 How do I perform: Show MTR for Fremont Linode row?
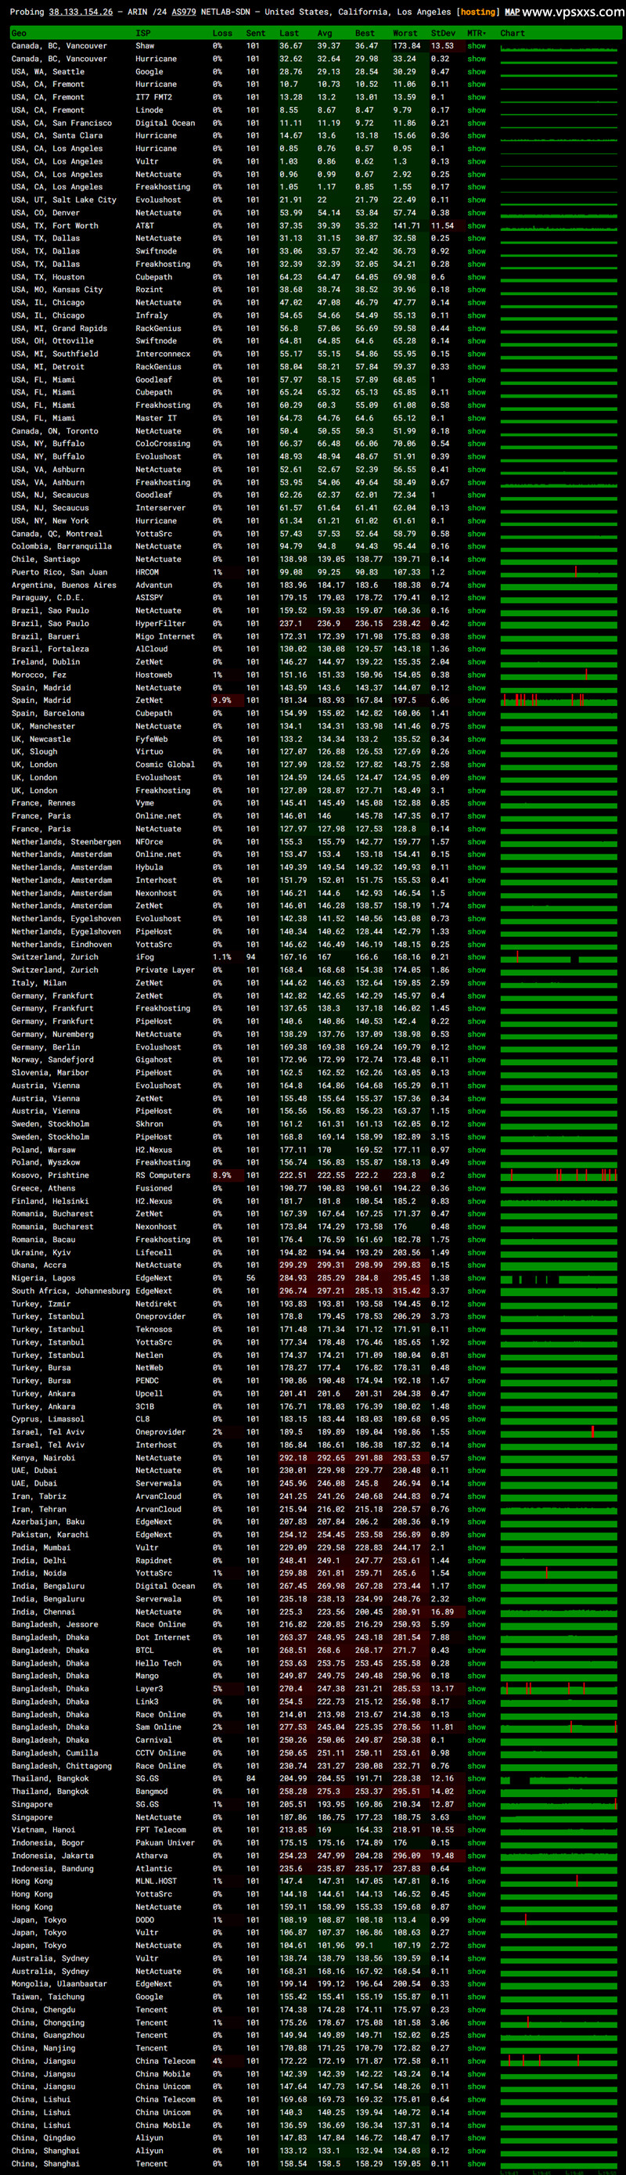click(x=477, y=110)
